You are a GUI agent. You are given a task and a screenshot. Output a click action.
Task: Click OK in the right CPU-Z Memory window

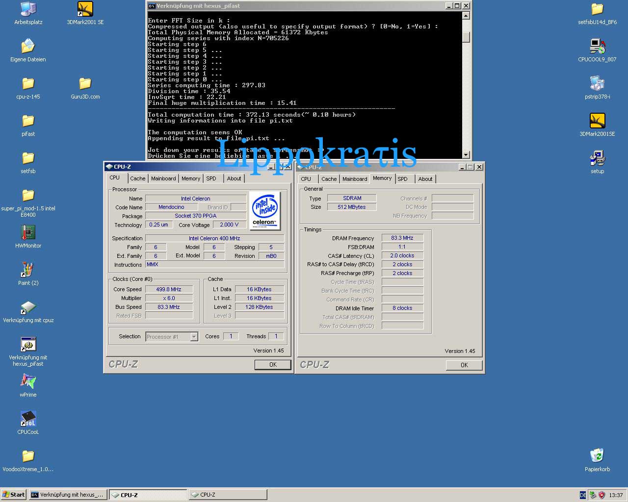(x=464, y=365)
